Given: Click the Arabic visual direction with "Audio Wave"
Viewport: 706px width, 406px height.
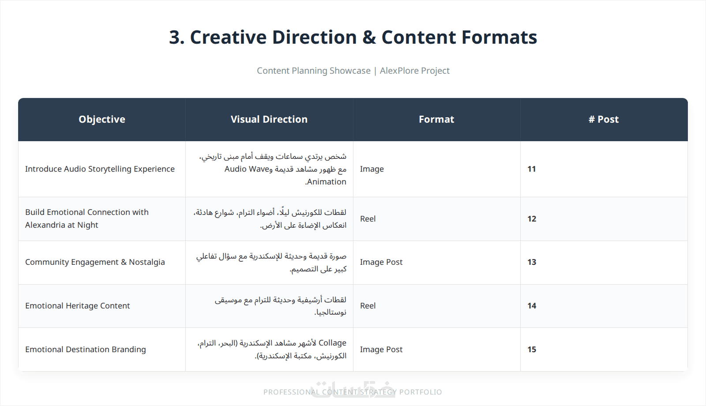Looking at the screenshot, I should [269, 169].
